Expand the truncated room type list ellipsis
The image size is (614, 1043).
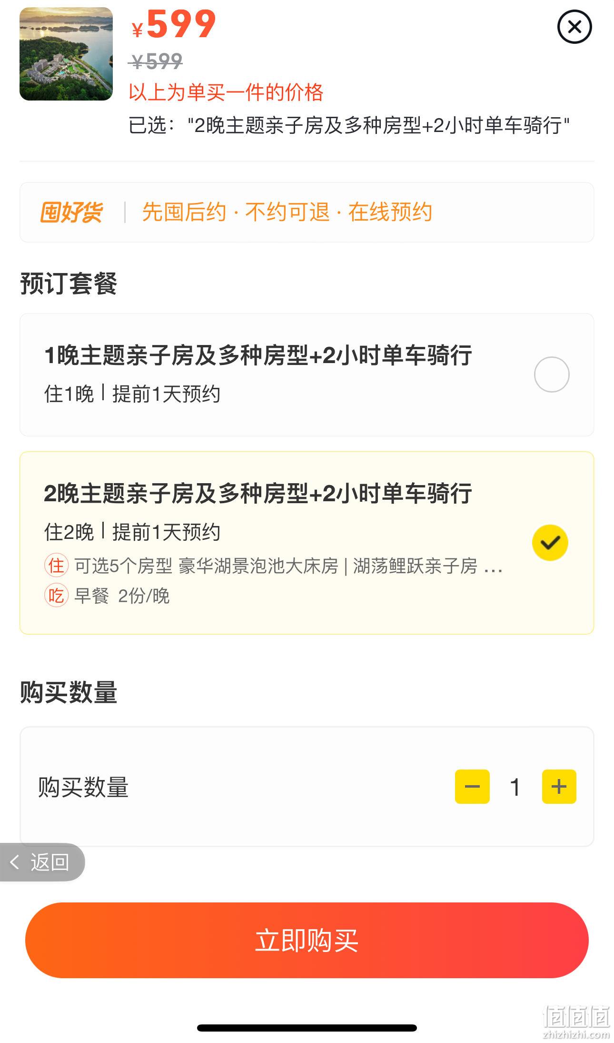click(x=494, y=568)
